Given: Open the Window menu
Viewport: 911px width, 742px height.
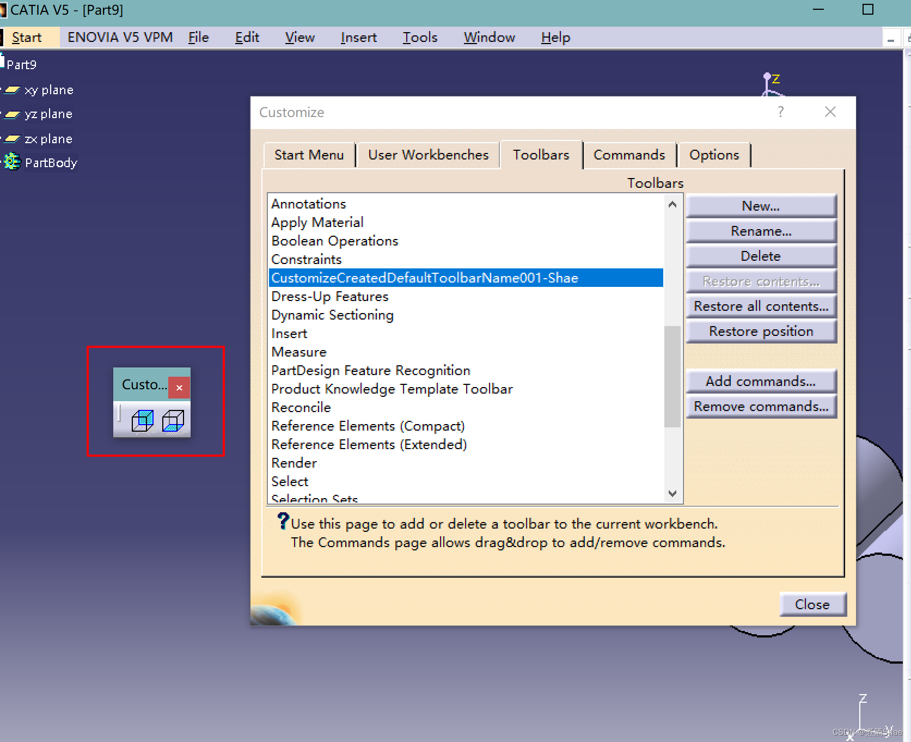Looking at the screenshot, I should point(490,38).
